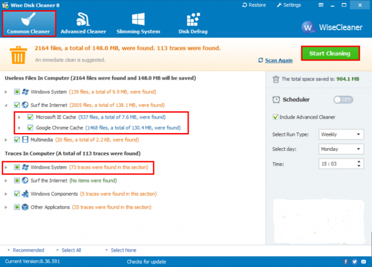Click the Scan Again refresh arrows icon
The width and height of the screenshot is (372, 267).
(261, 60)
